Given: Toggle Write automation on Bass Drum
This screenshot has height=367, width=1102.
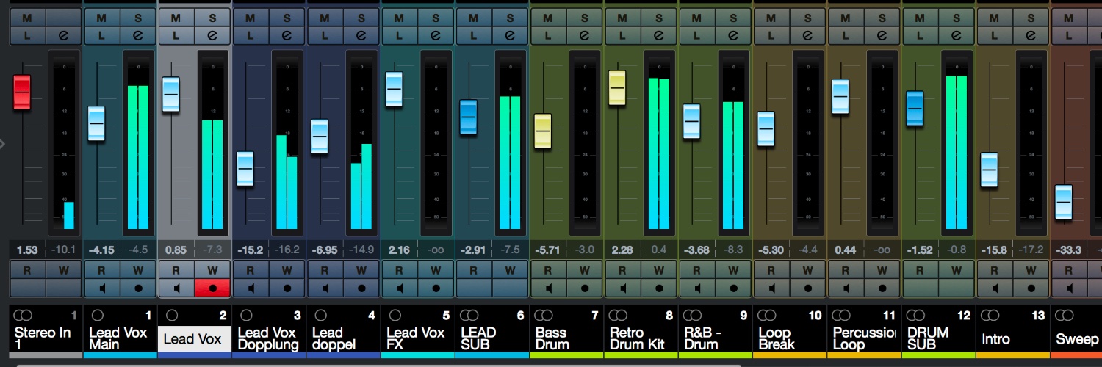Looking at the screenshot, I should pyautogui.click(x=585, y=270).
